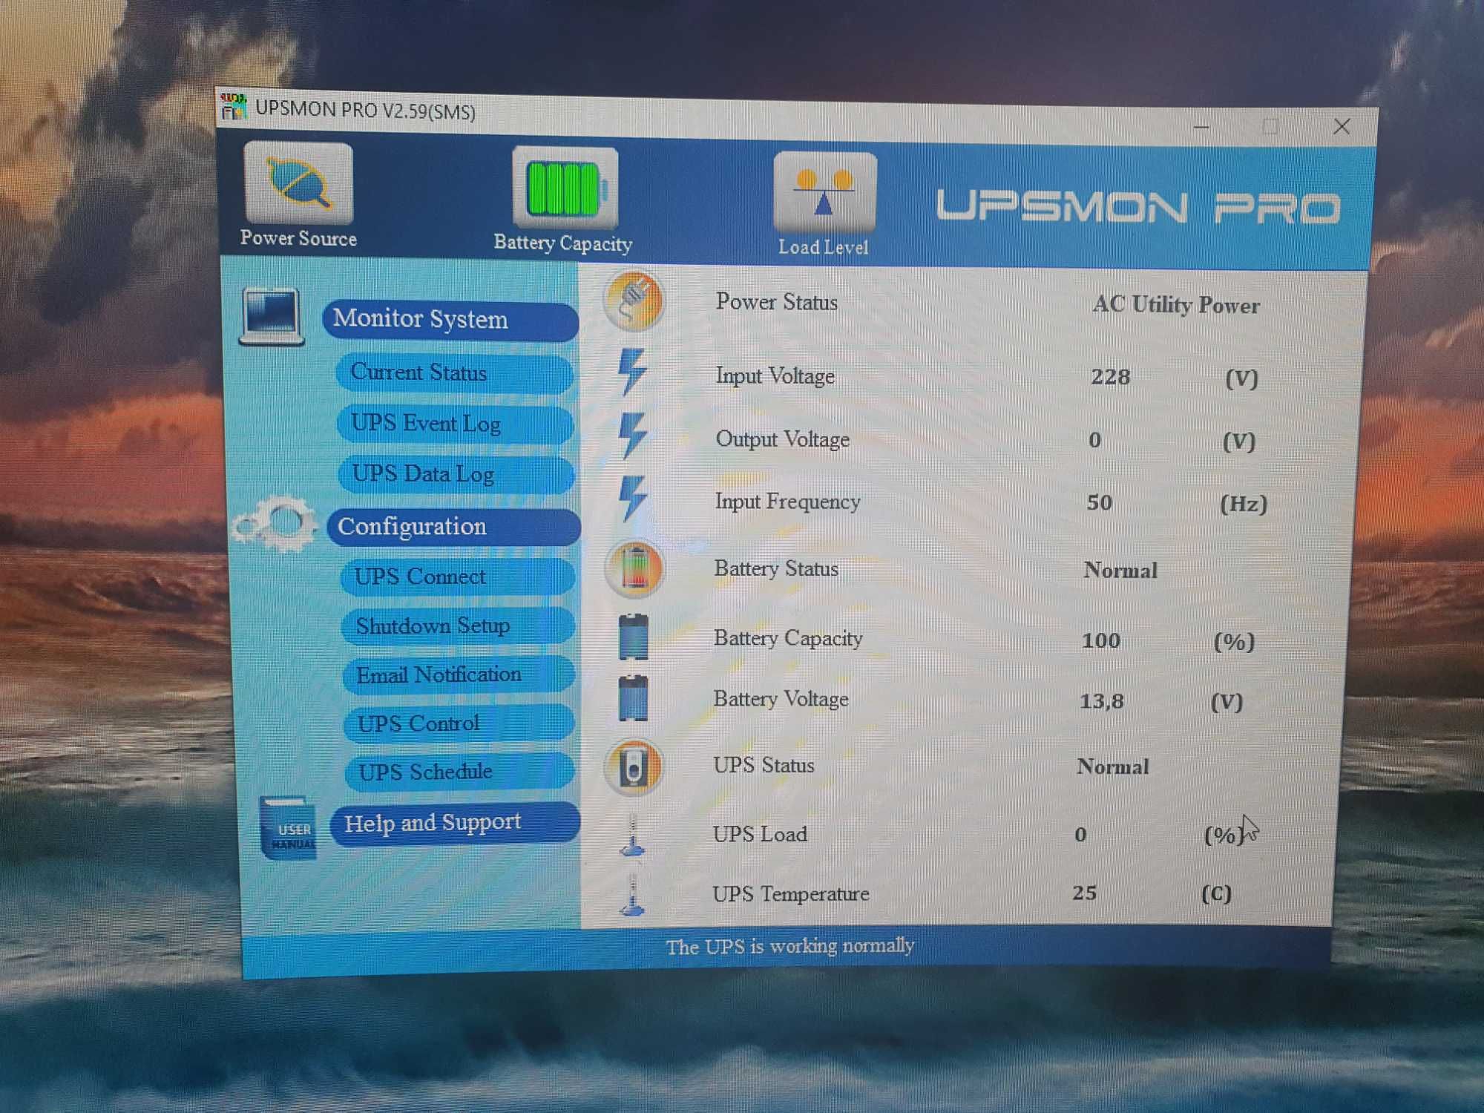Image resolution: width=1484 pixels, height=1113 pixels.
Task: Click the UPS Temperature value 25
Action: click(x=1084, y=893)
